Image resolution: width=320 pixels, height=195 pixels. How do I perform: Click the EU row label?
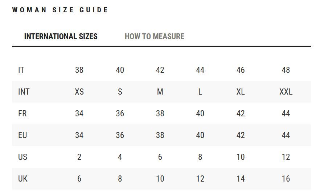click(22, 135)
